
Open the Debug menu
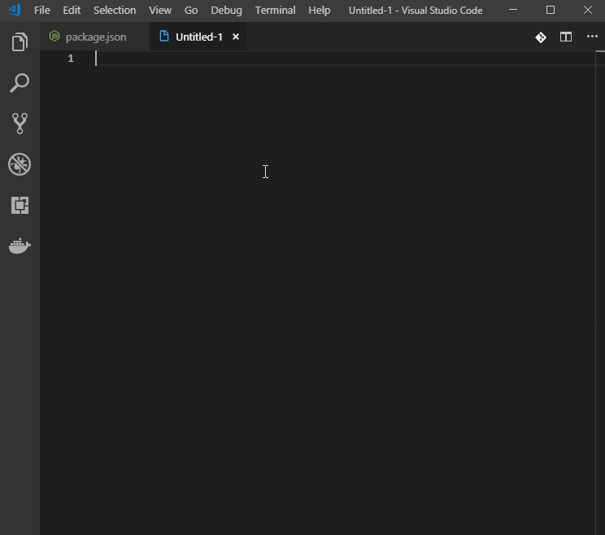227,10
